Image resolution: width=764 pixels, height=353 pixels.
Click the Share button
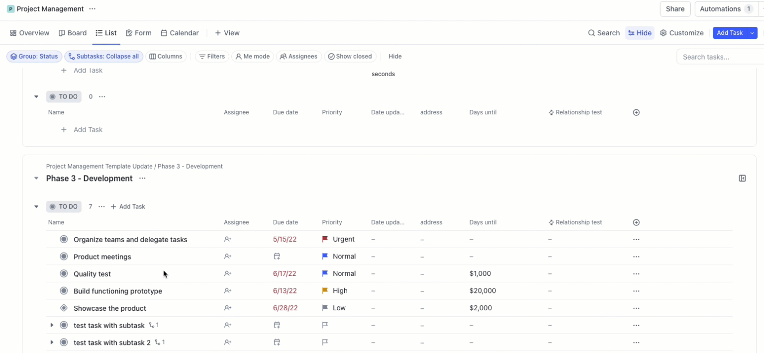pyautogui.click(x=674, y=8)
